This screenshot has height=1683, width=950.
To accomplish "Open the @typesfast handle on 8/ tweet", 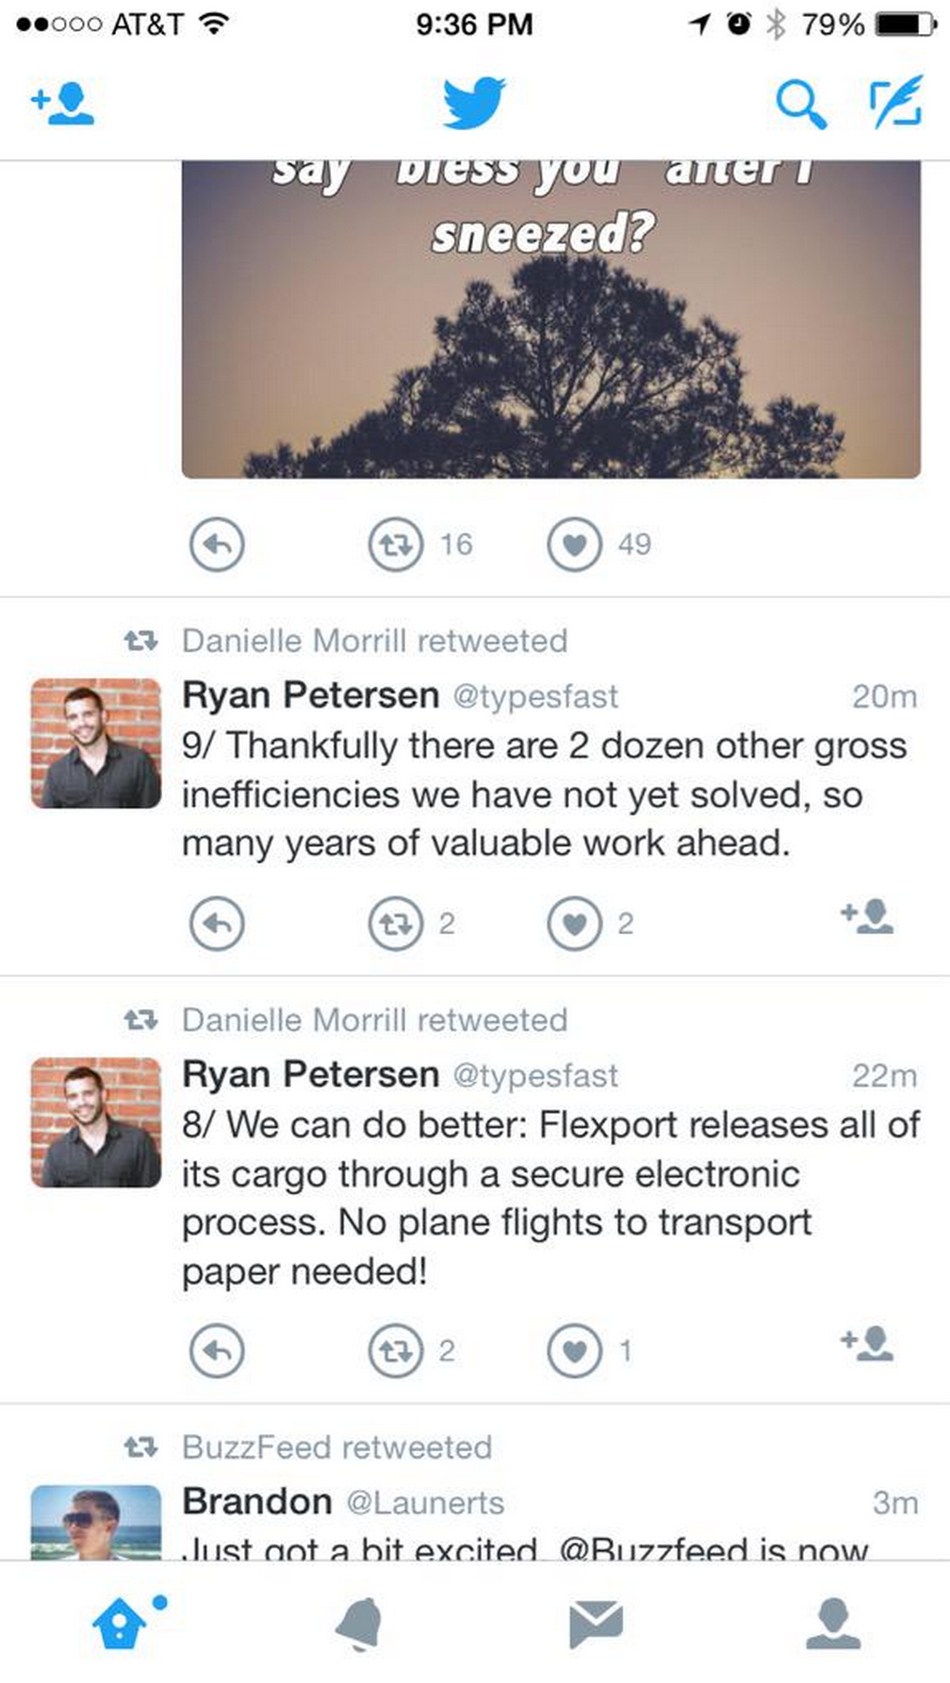I will 535,1075.
